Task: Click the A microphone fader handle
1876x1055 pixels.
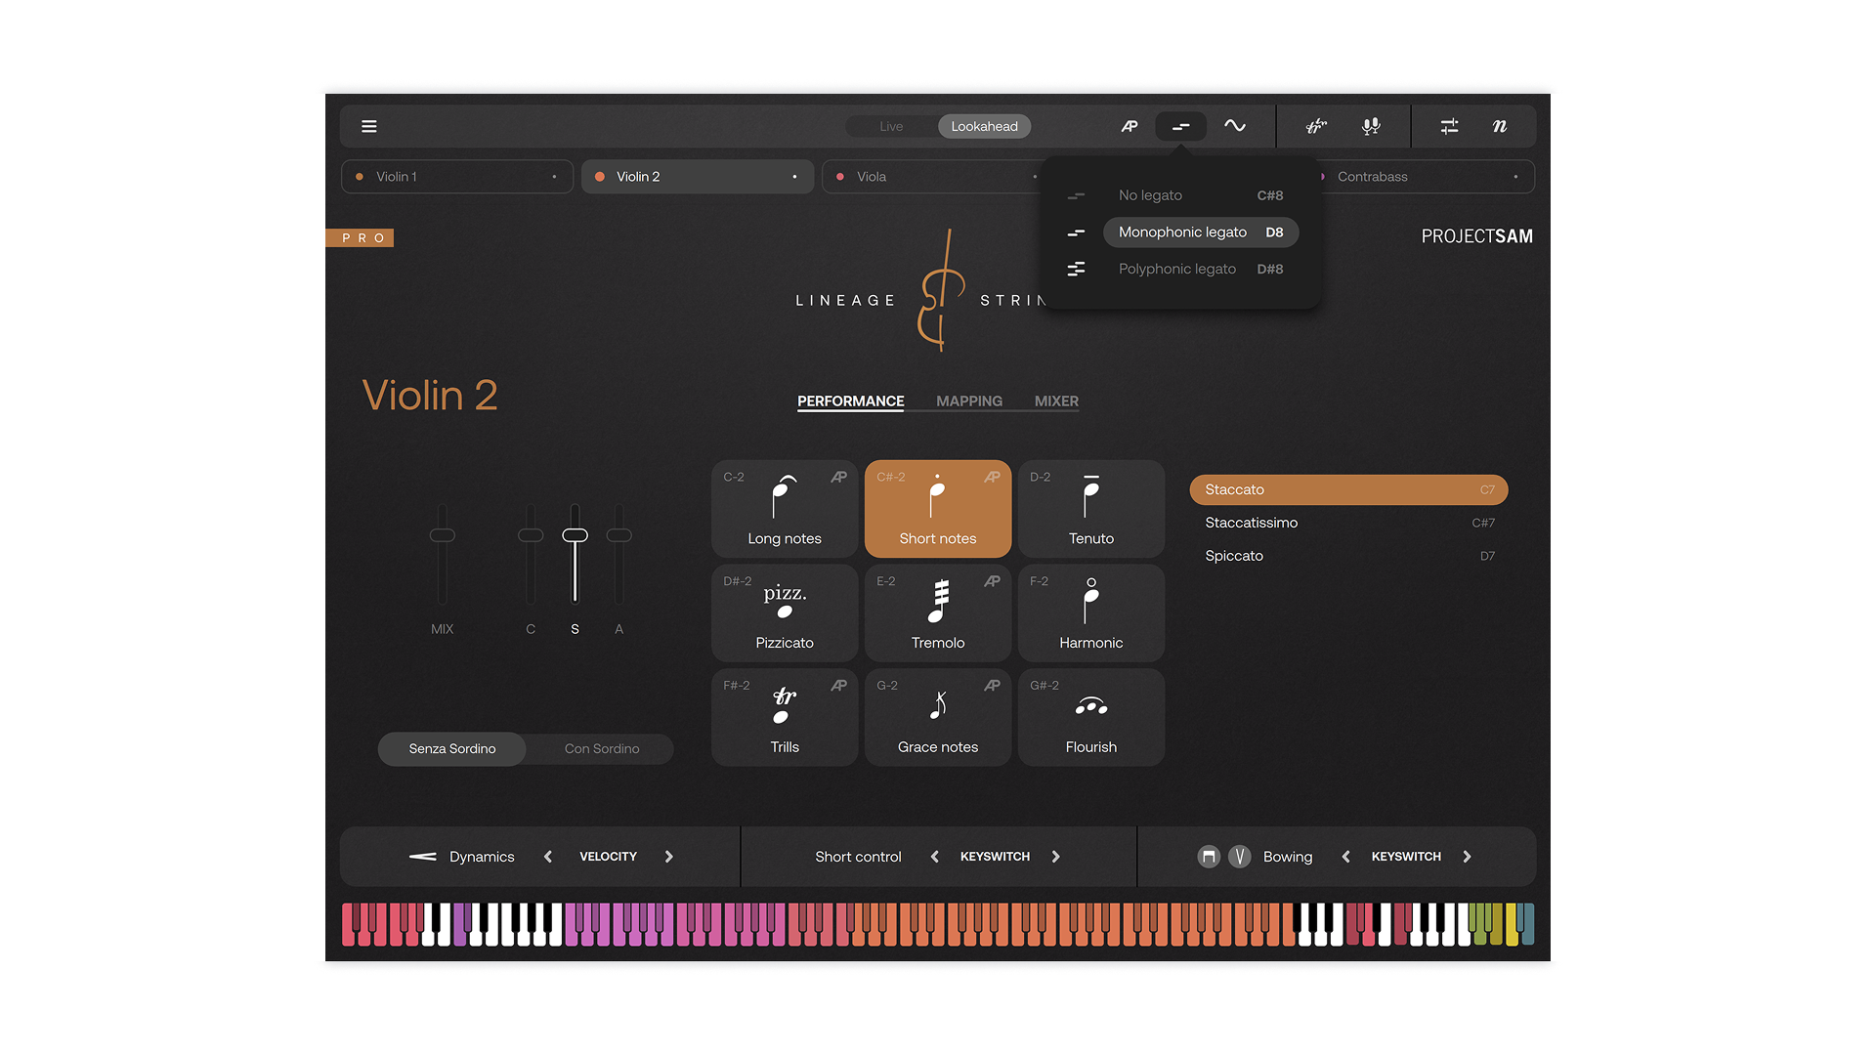Action: coord(618,535)
